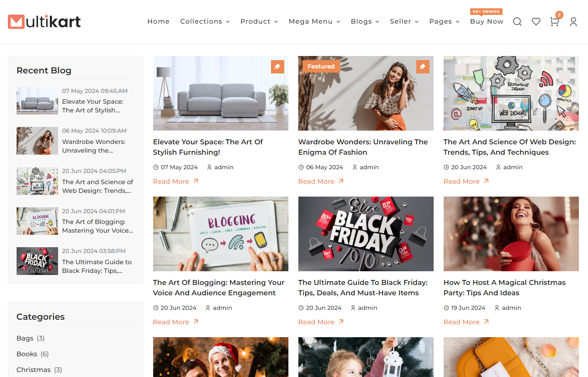Open the Mega Menu dropdown

click(314, 22)
